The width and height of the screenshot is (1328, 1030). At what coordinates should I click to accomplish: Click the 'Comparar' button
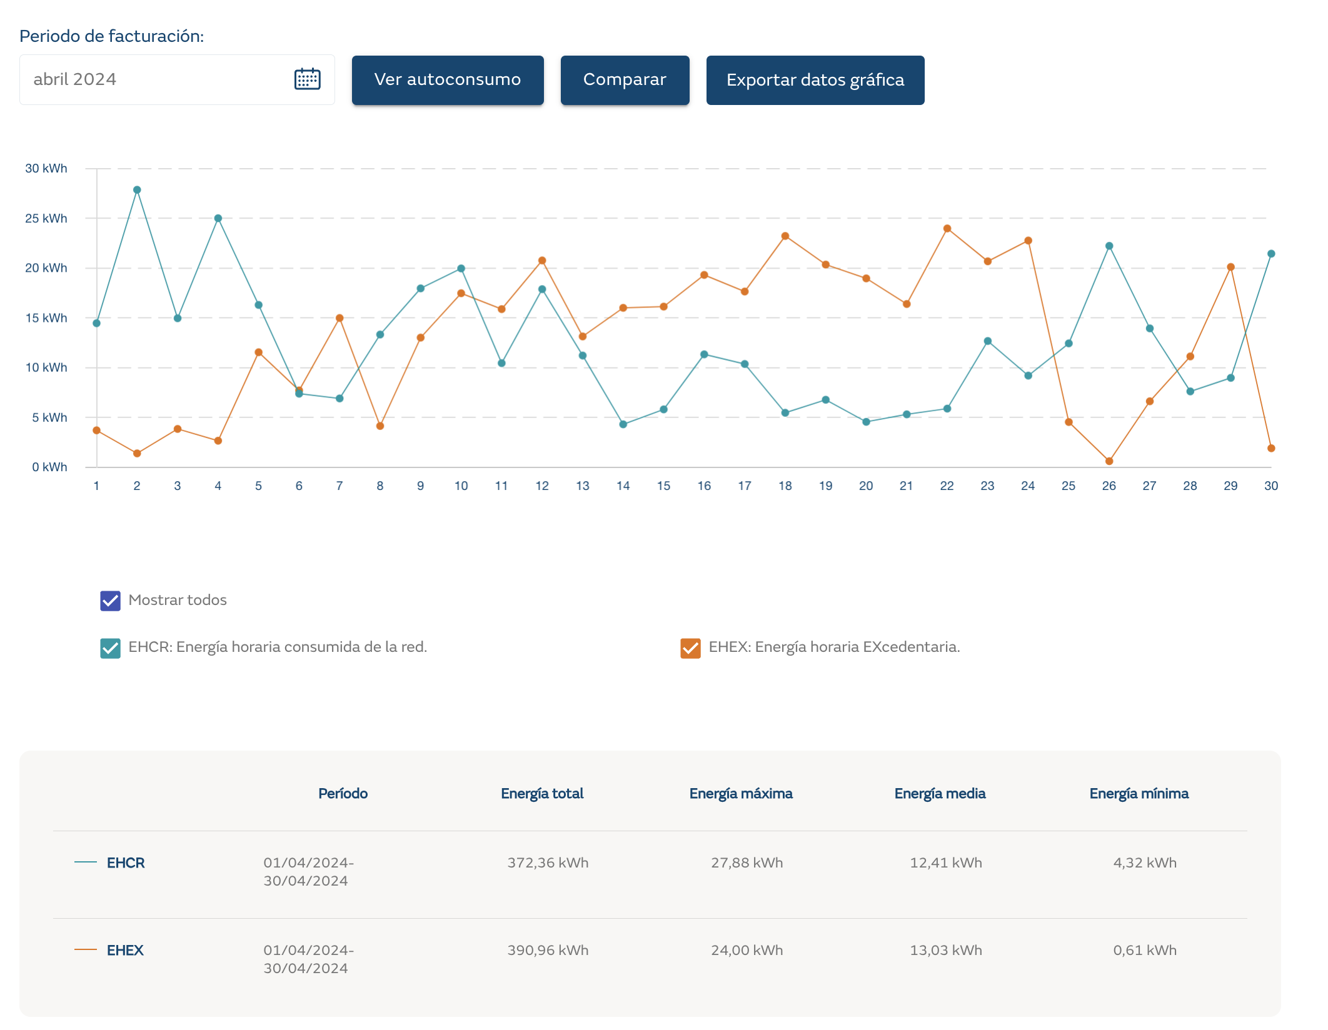pos(625,79)
